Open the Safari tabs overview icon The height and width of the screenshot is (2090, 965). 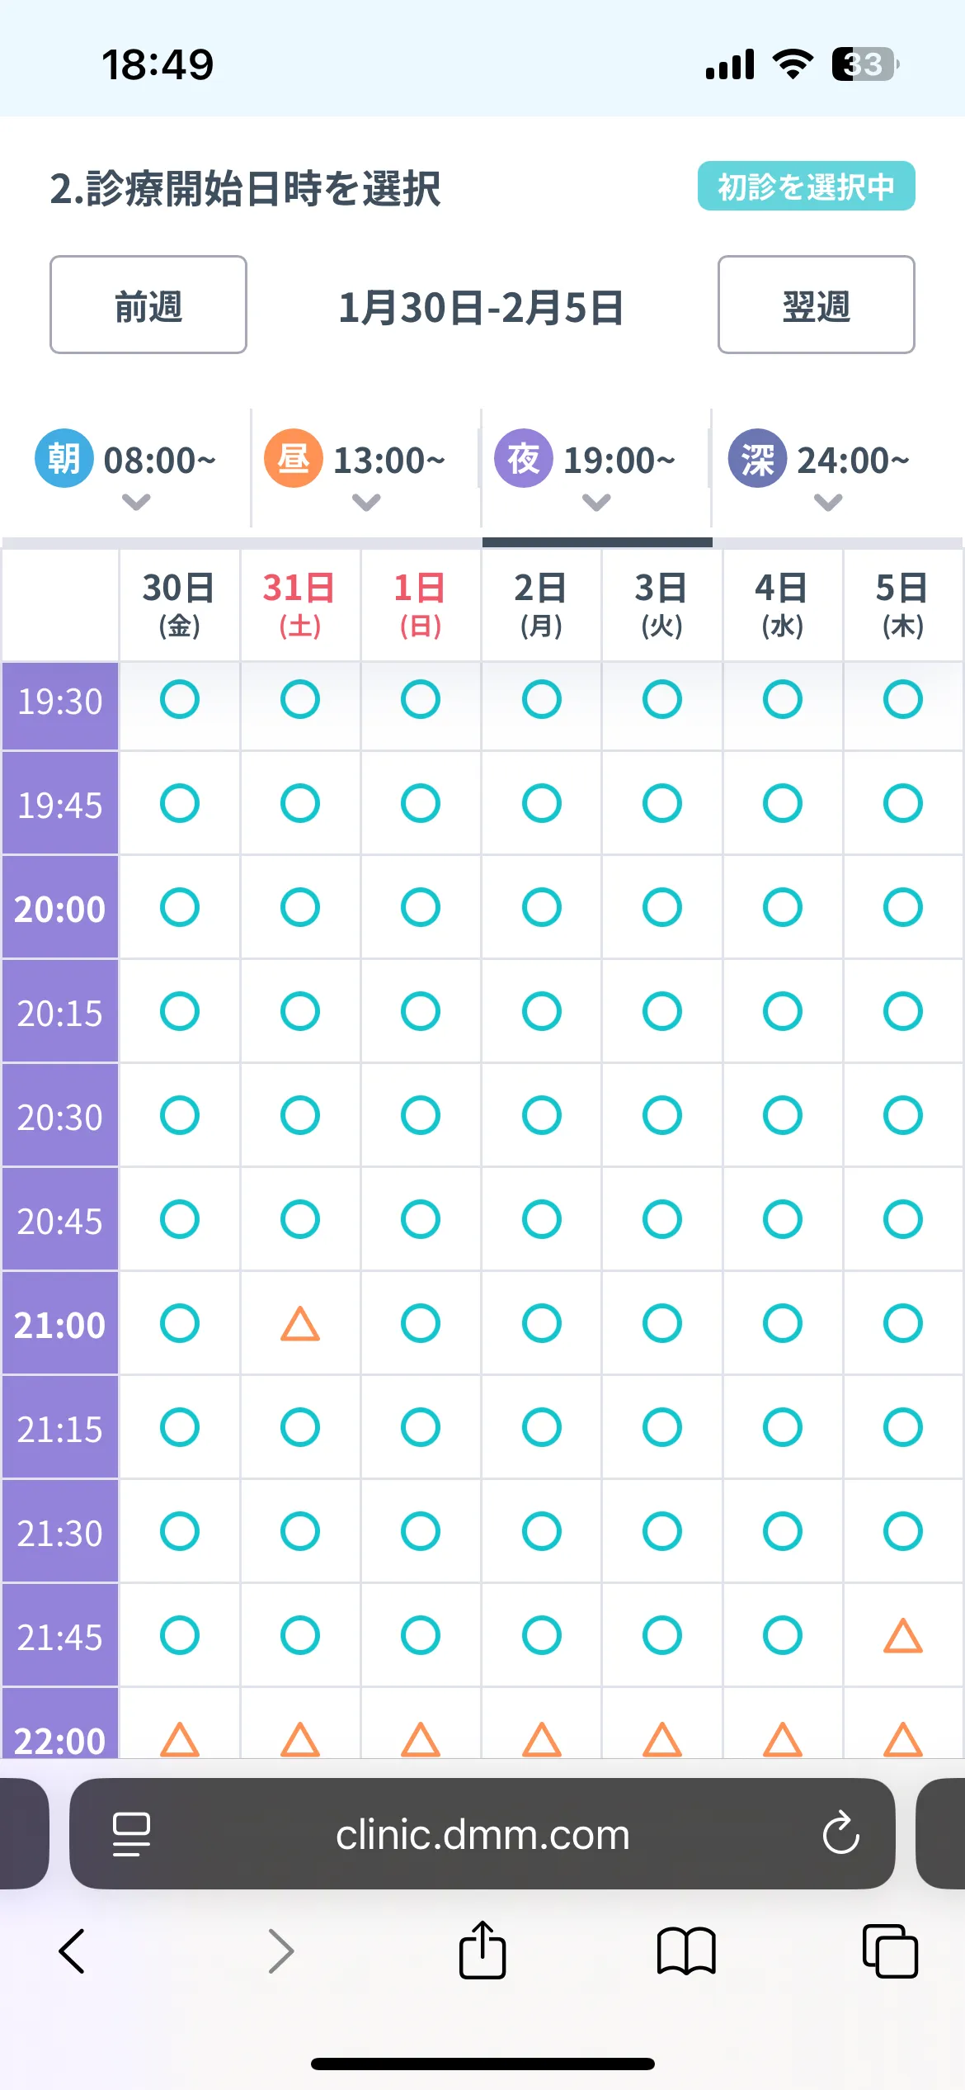click(x=889, y=1951)
